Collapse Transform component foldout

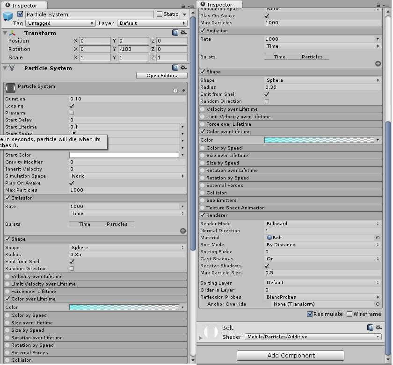(5, 33)
